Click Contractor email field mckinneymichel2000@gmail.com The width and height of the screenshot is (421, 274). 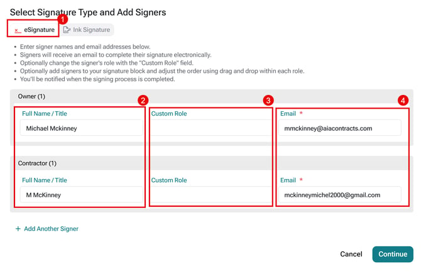click(x=340, y=195)
